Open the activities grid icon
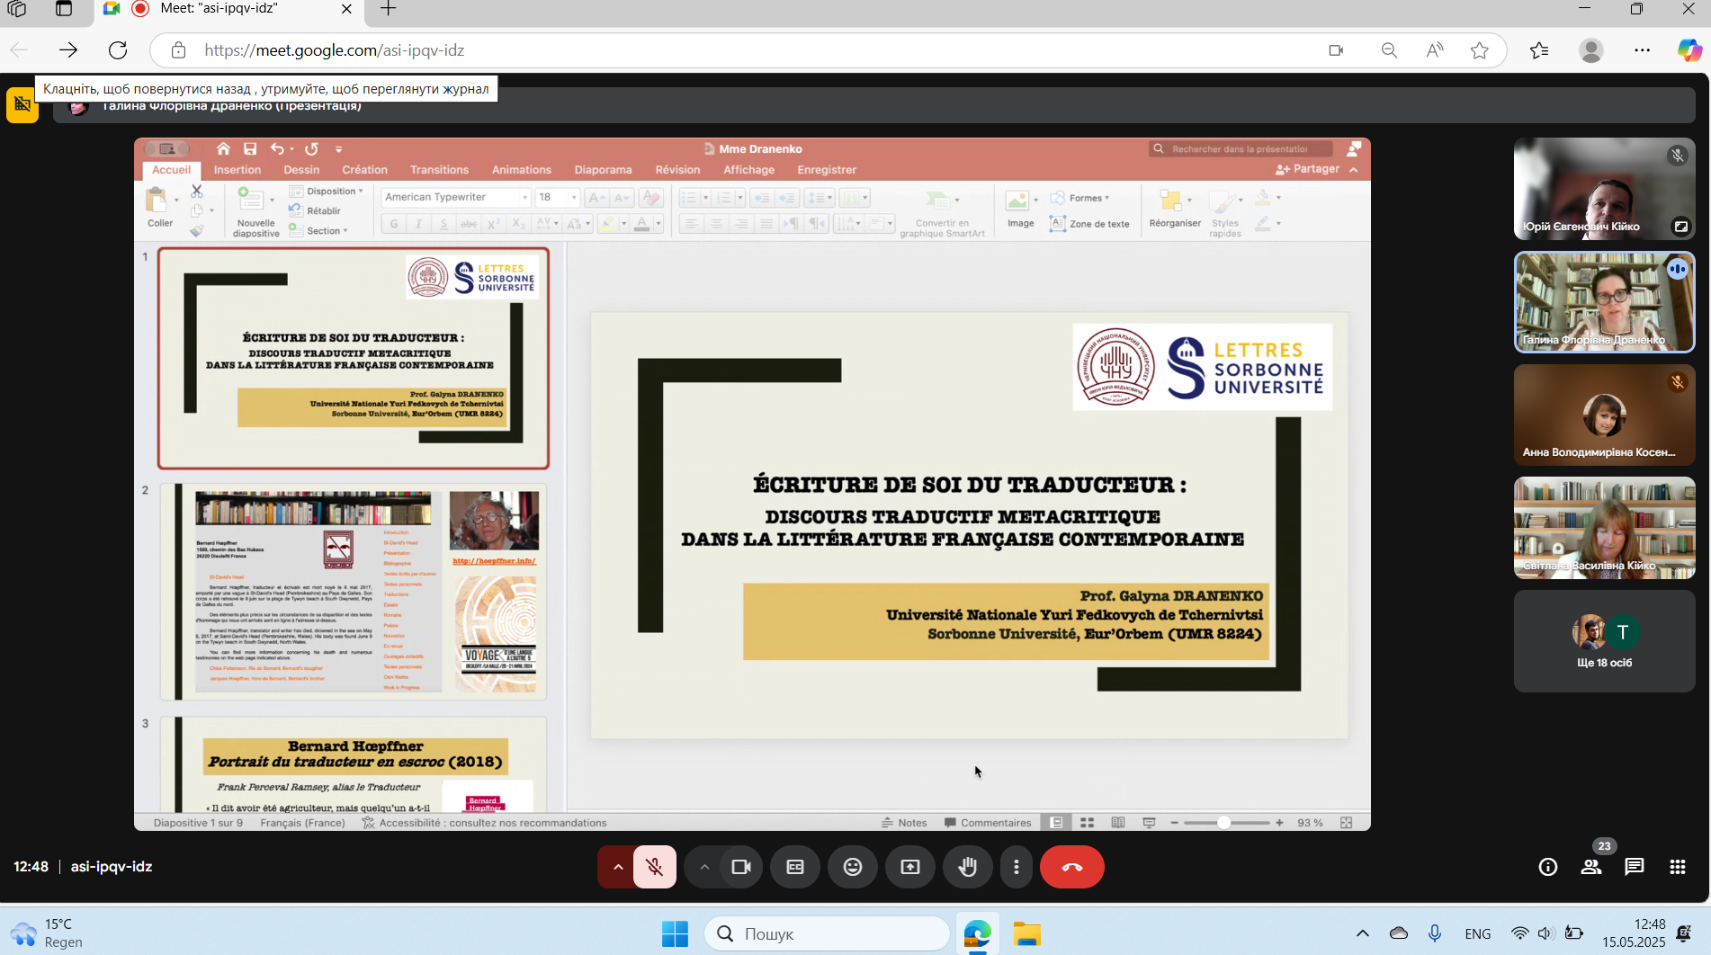Viewport: 1711px width, 955px height. [x=1678, y=867]
